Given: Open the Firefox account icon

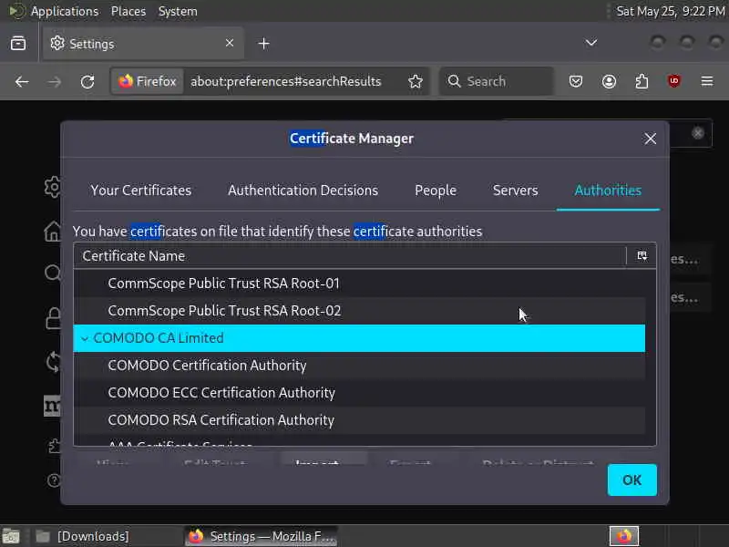Looking at the screenshot, I should (x=609, y=82).
